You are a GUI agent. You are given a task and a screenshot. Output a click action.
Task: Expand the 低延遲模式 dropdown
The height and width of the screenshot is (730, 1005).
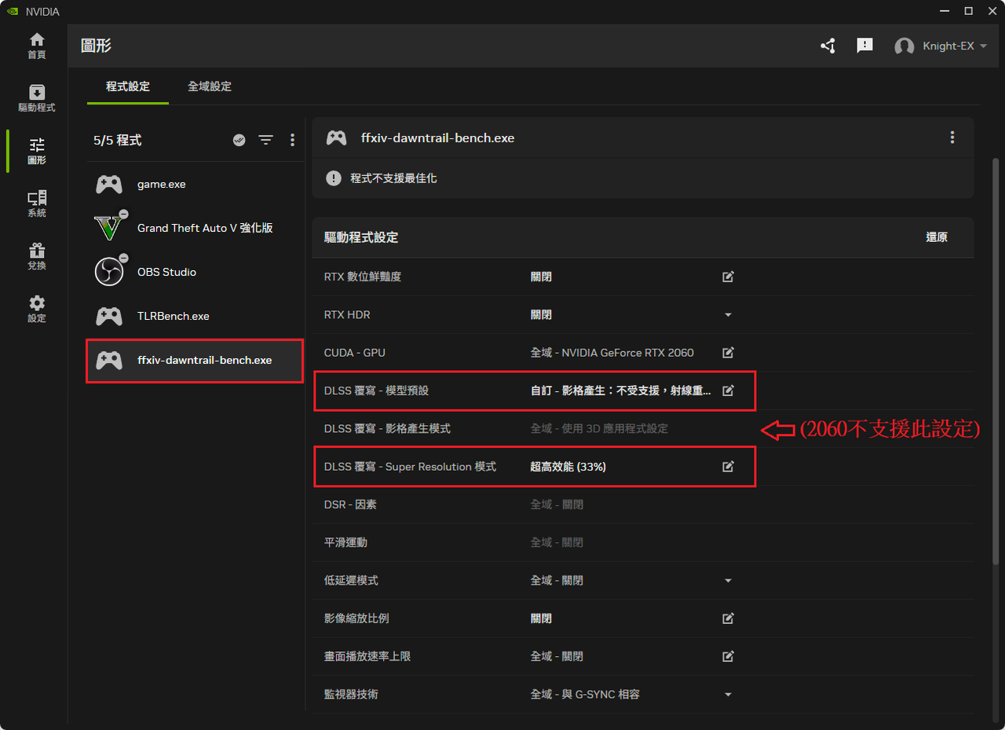[x=728, y=581]
